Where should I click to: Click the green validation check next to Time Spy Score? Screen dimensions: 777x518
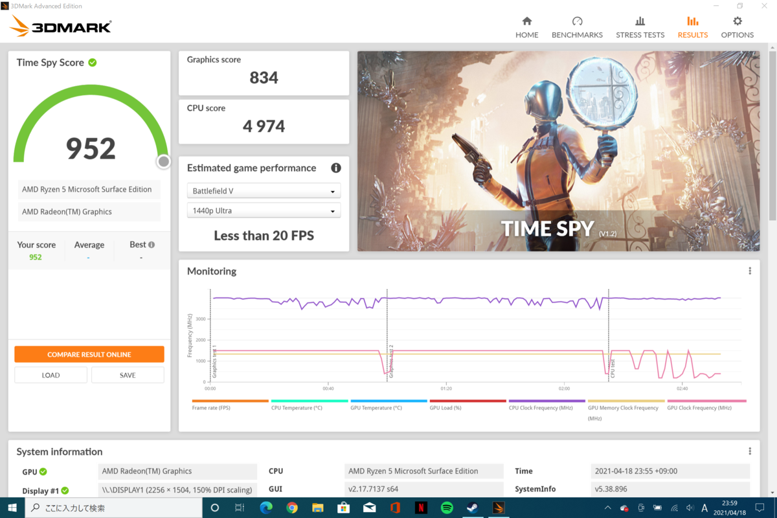click(93, 63)
